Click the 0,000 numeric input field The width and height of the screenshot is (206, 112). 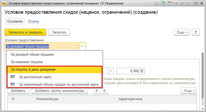coord(128,71)
